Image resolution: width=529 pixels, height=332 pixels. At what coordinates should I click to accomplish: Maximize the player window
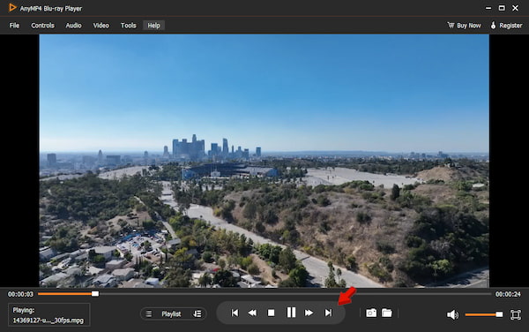[x=502, y=8]
